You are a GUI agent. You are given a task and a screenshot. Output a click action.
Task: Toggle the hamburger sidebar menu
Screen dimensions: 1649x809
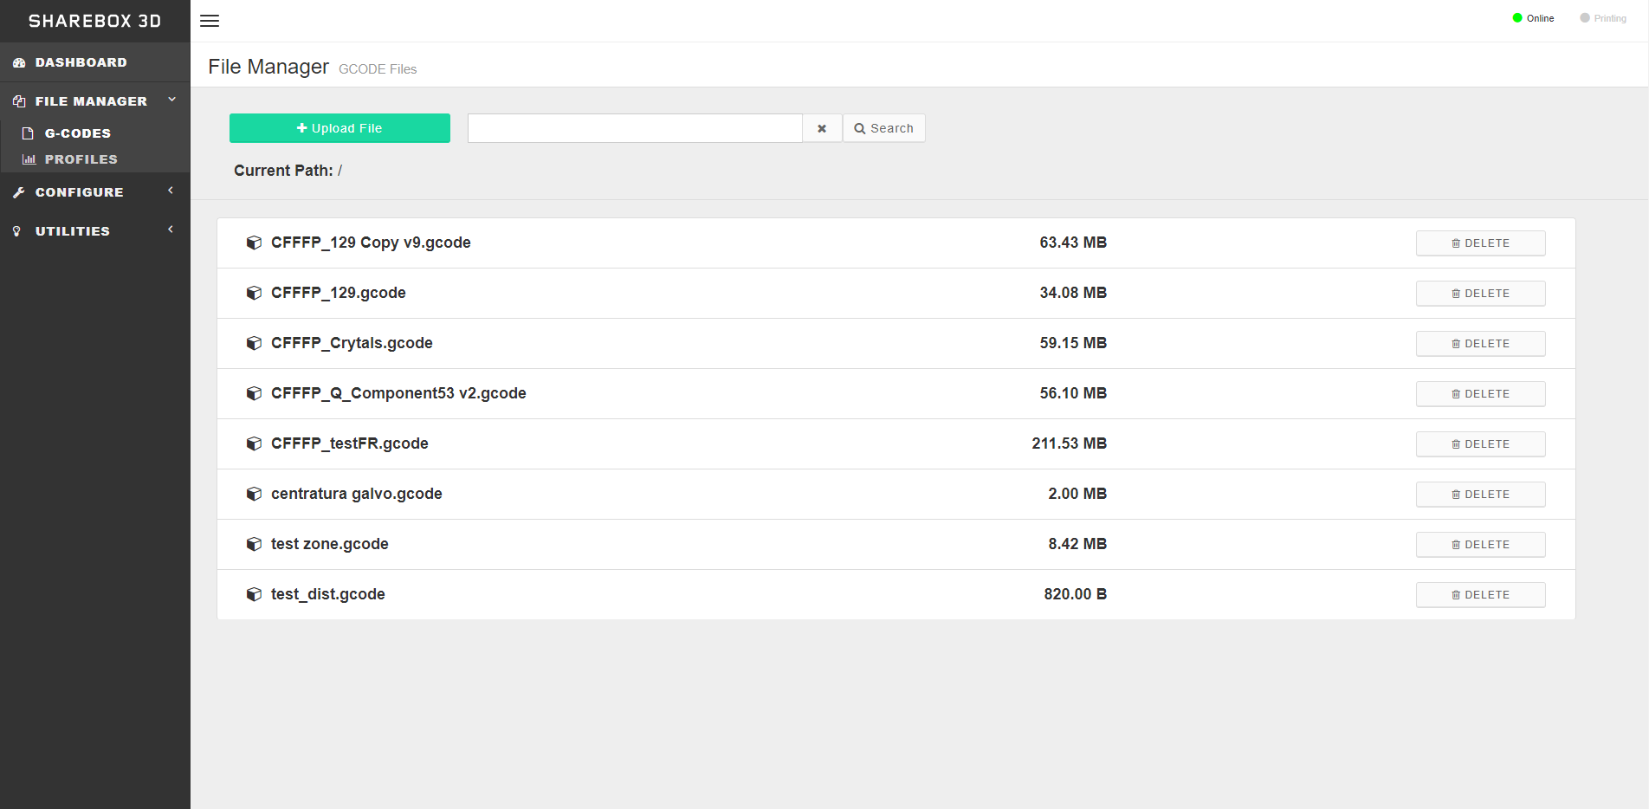(210, 21)
